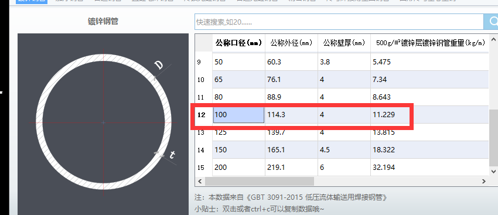
Task: Click the vertical scrollbar down arrow
Action: click(493, 171)
